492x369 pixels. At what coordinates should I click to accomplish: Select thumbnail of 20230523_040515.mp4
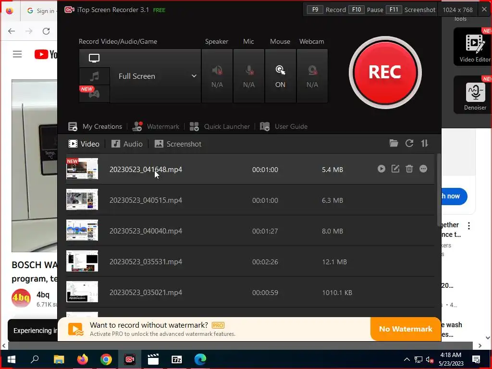click(82, 199)
